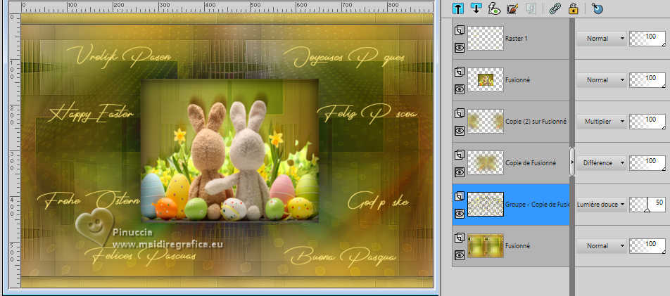Select the Copie (2) sur Fusionné thumbnail
670x296 pixels.
(486, 122)
